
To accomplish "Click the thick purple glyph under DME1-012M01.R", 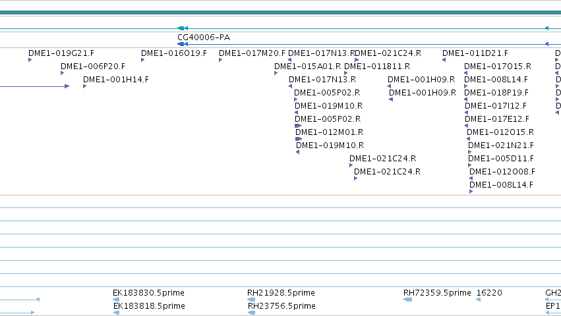I will [299, 139].
